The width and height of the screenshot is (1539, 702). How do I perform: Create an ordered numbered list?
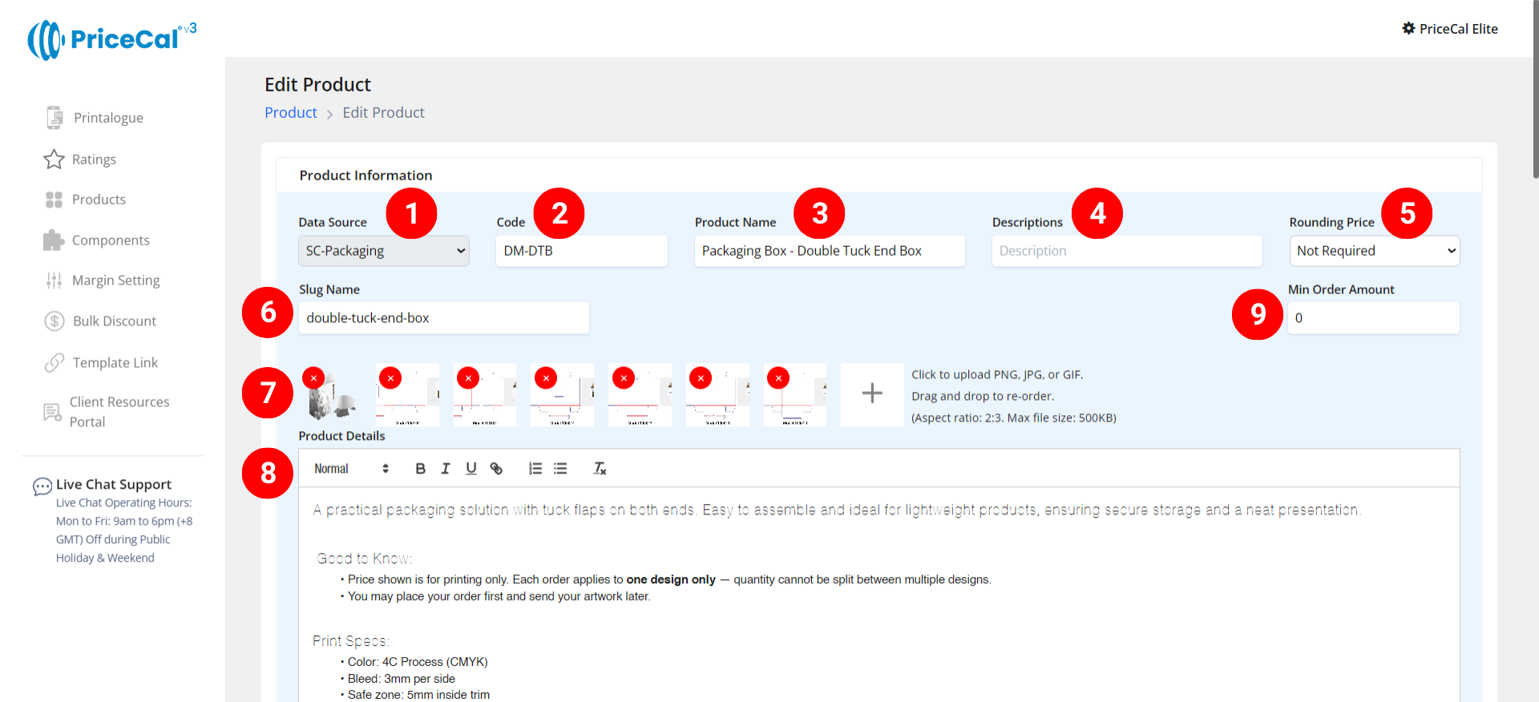[x=535, y=469]
